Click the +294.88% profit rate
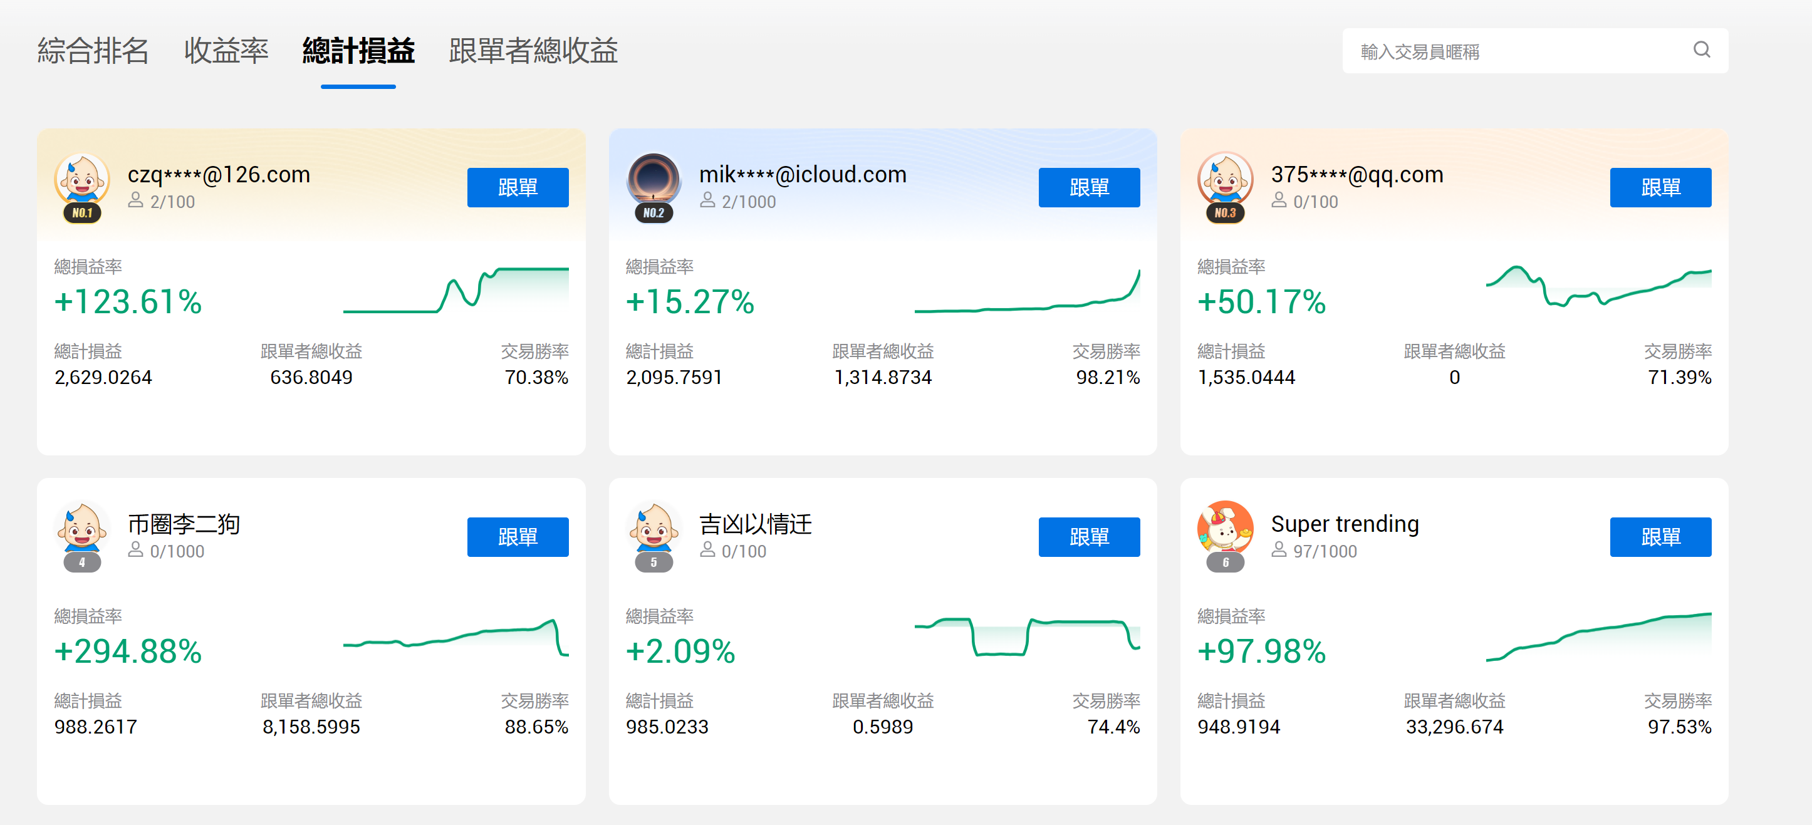Screen dimensions: 1812x825 [128, 651]
